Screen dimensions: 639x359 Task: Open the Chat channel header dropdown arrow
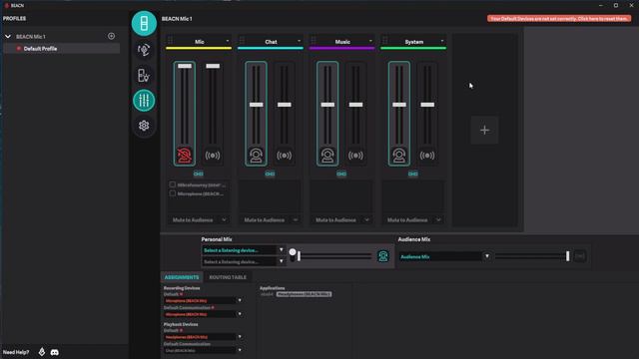coord(299,41)
